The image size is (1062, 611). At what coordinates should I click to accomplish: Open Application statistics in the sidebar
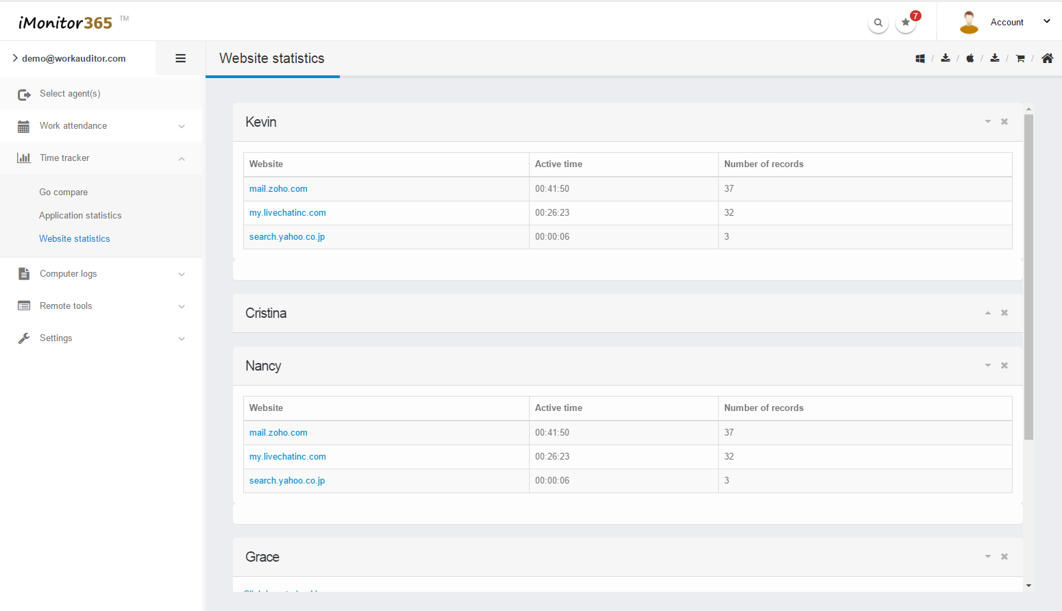coord(80,215)
